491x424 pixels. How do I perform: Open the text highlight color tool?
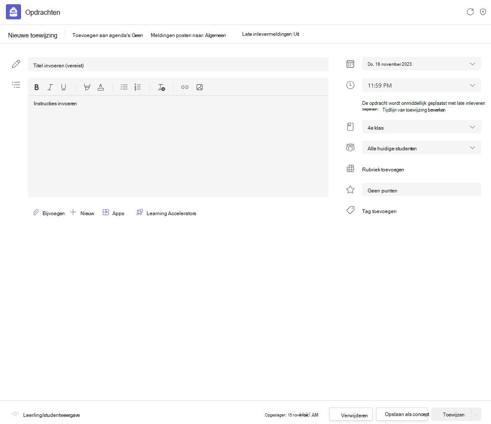coord(87,87)
